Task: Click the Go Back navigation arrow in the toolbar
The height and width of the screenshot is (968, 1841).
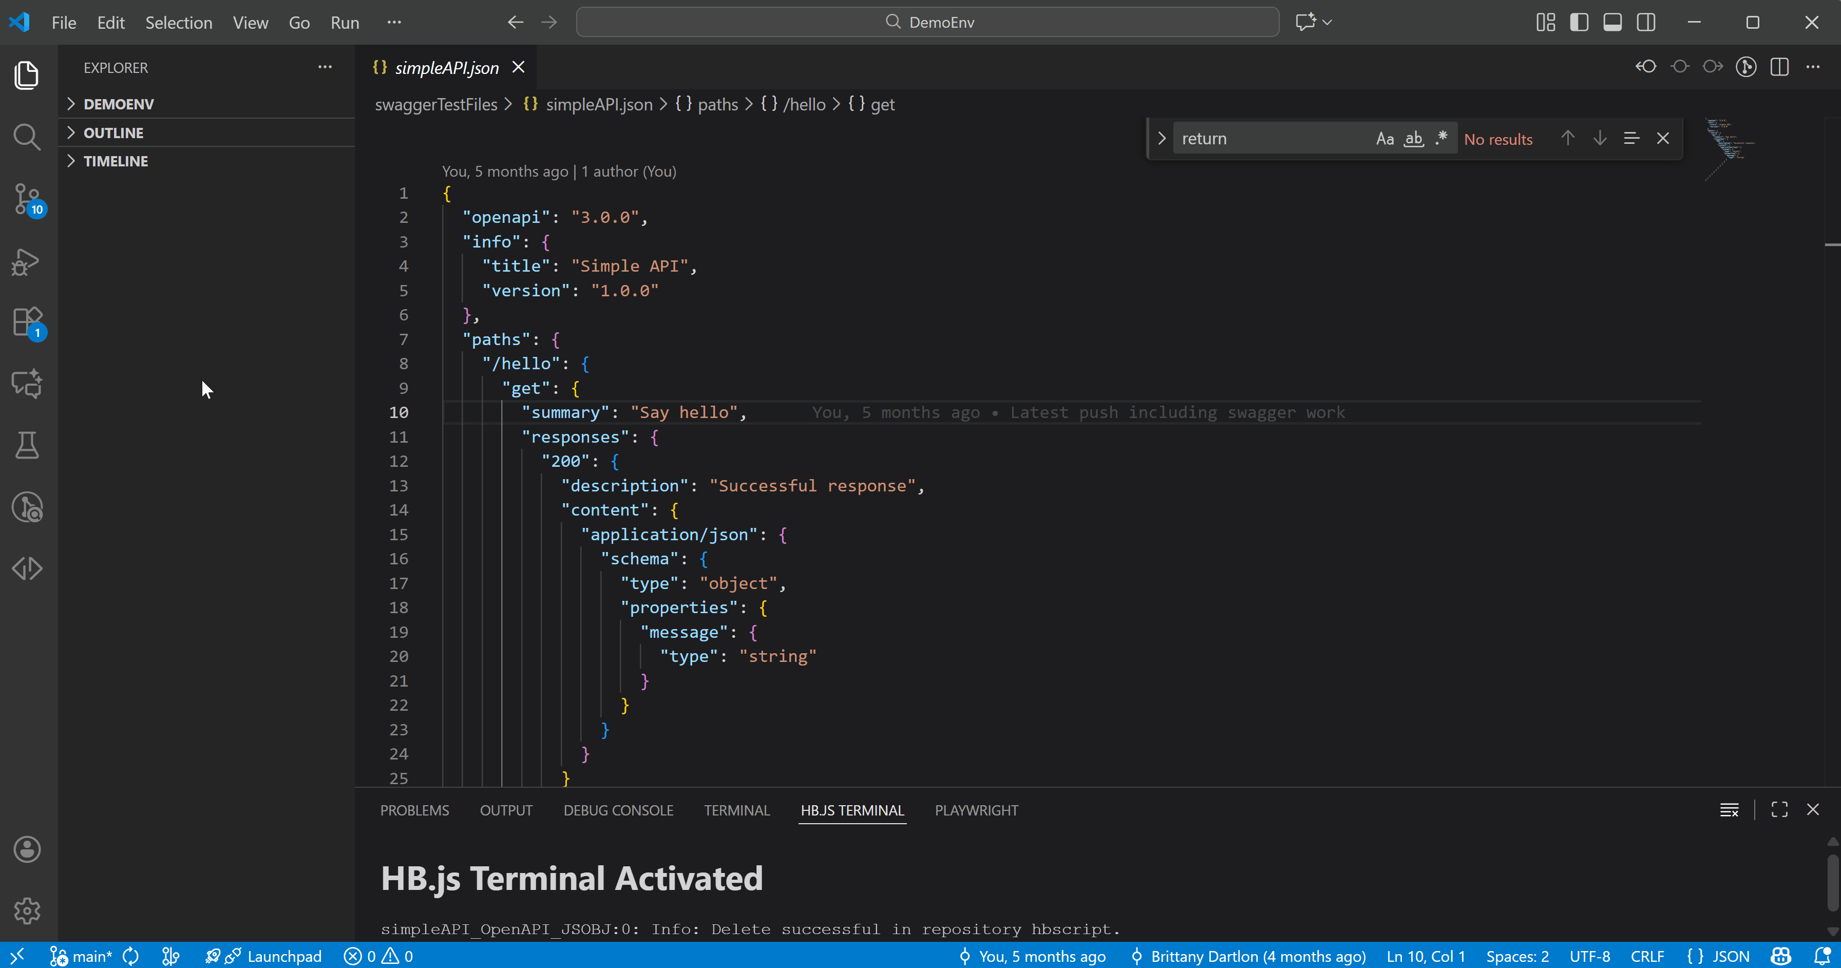Action: [x=515, y=22]
